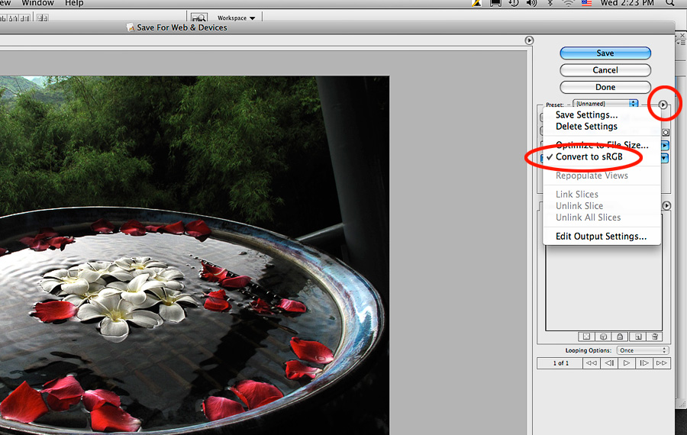Click the map to transparent icon
687x435 pixels.
click(585, 337)
